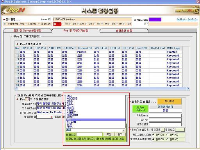
Task: Open the www.Pos24.co.kr banner link
Action: tap(187, 11)
